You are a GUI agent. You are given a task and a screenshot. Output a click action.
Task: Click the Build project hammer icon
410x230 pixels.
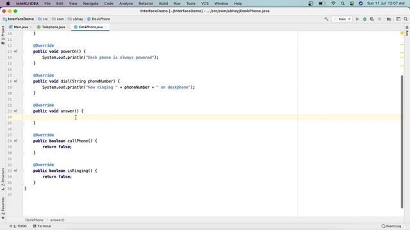point(326,19)
